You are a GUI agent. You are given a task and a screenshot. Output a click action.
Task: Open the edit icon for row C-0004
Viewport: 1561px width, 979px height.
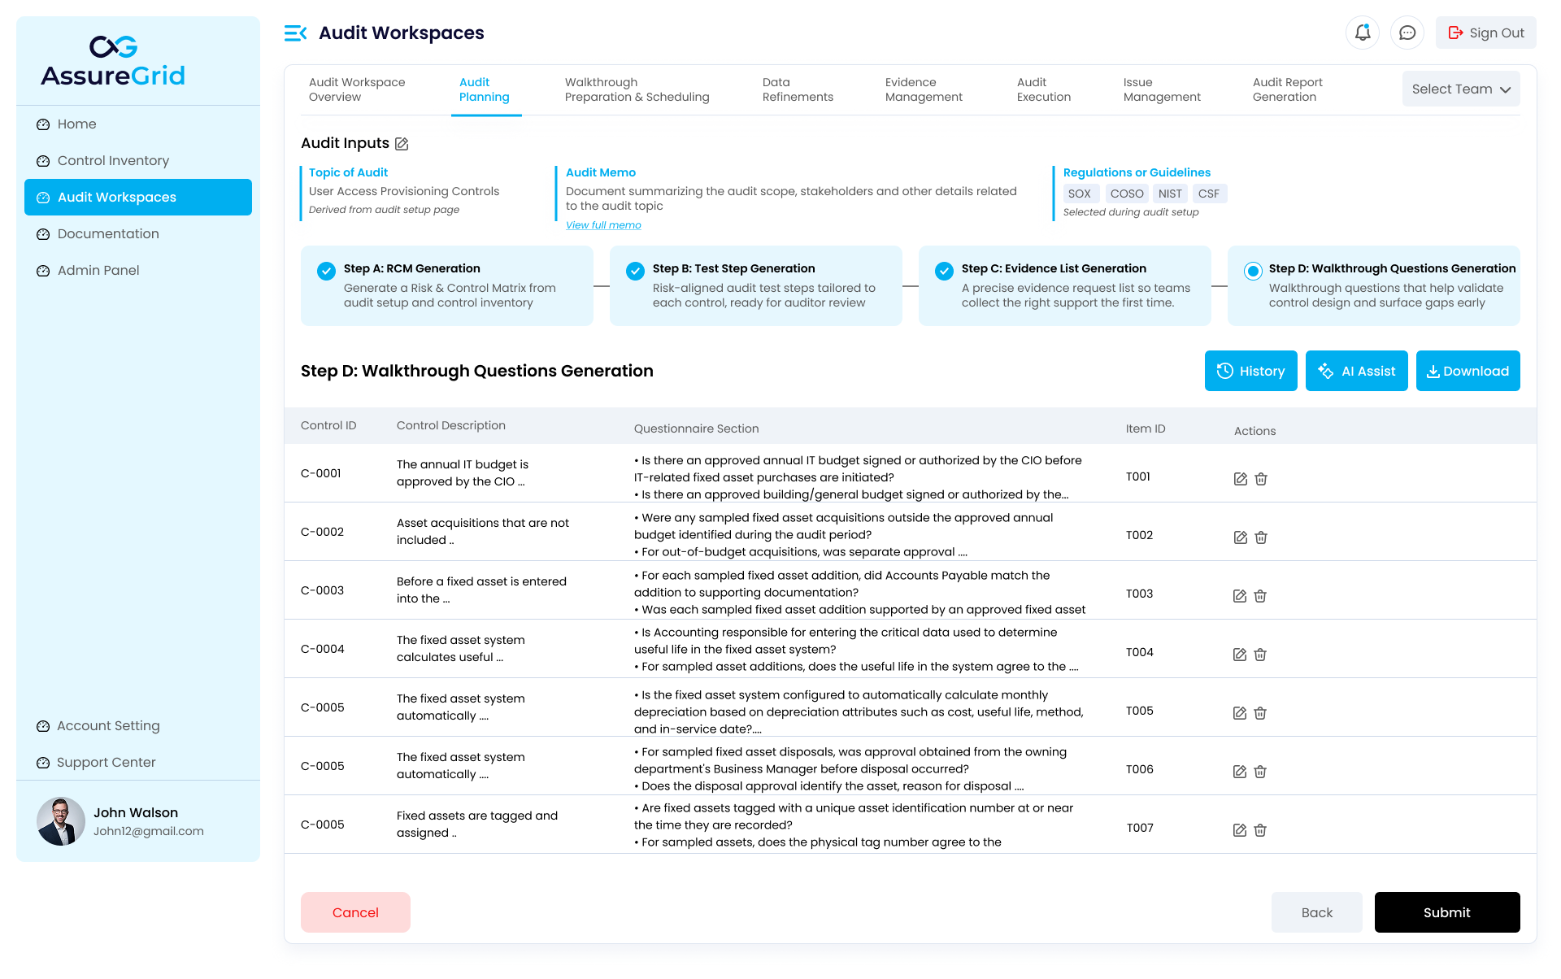coord(1239,655)
